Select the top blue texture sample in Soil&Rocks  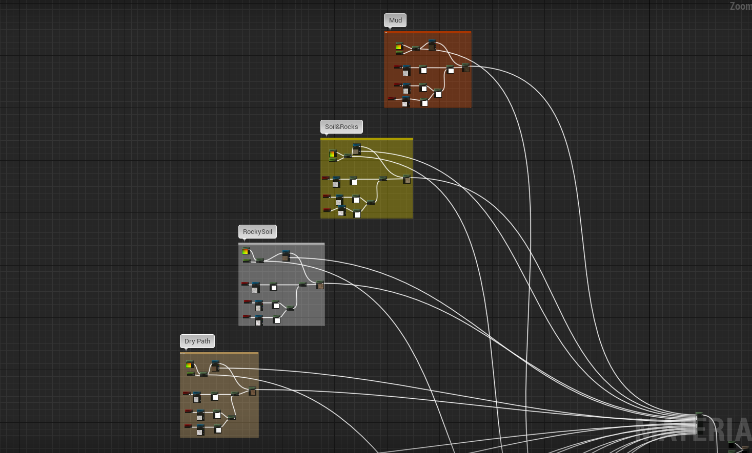356,149
